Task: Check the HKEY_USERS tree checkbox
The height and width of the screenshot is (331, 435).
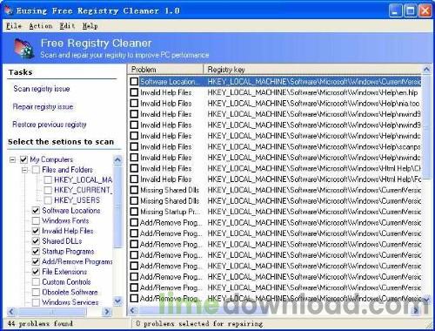Action: pyautogui.click(x=48, y=200)
